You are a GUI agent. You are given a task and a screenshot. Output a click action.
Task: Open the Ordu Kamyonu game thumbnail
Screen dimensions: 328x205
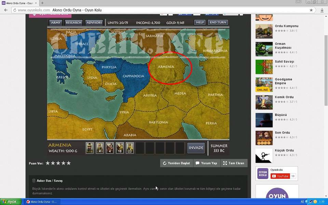264,31
